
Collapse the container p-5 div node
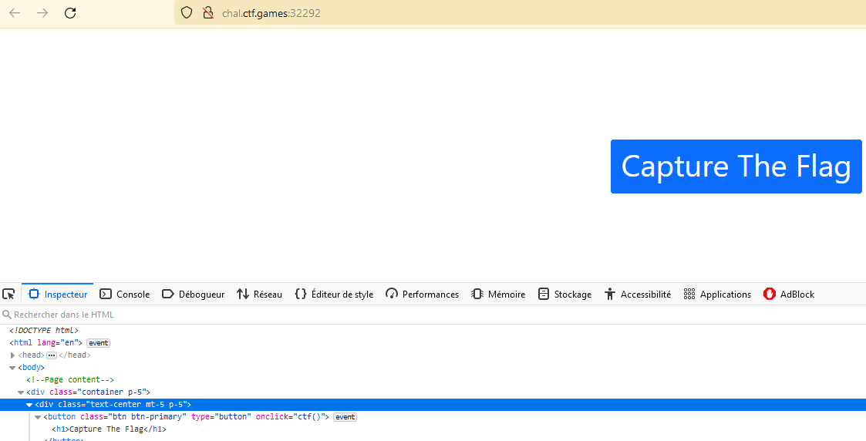21,392
